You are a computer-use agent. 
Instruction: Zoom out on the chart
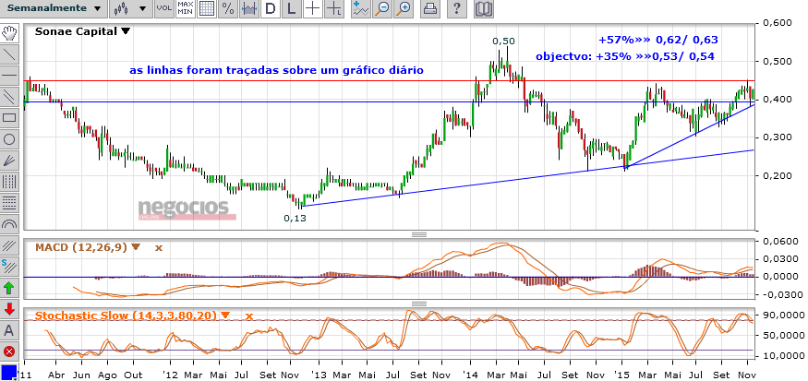[x=383, y=8]
